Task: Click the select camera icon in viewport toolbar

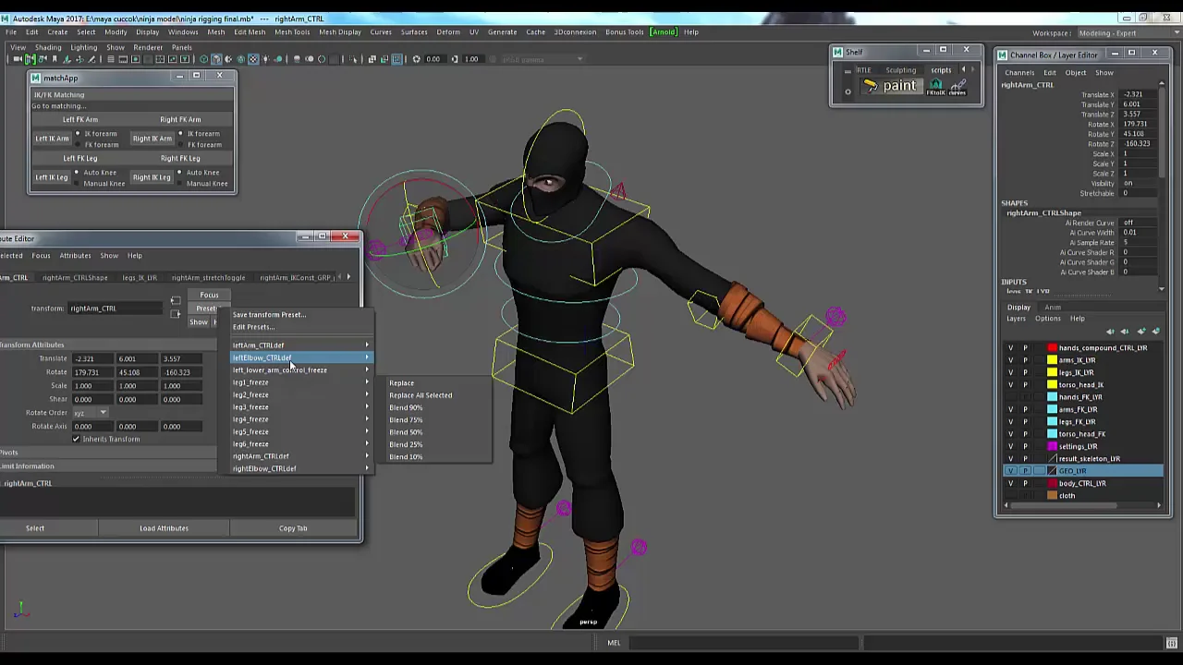Action: click(18, 59)
